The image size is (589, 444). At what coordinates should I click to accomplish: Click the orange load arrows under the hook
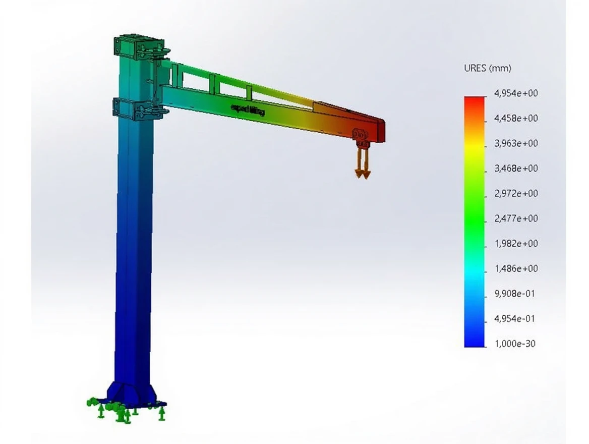tap(362, 161)
